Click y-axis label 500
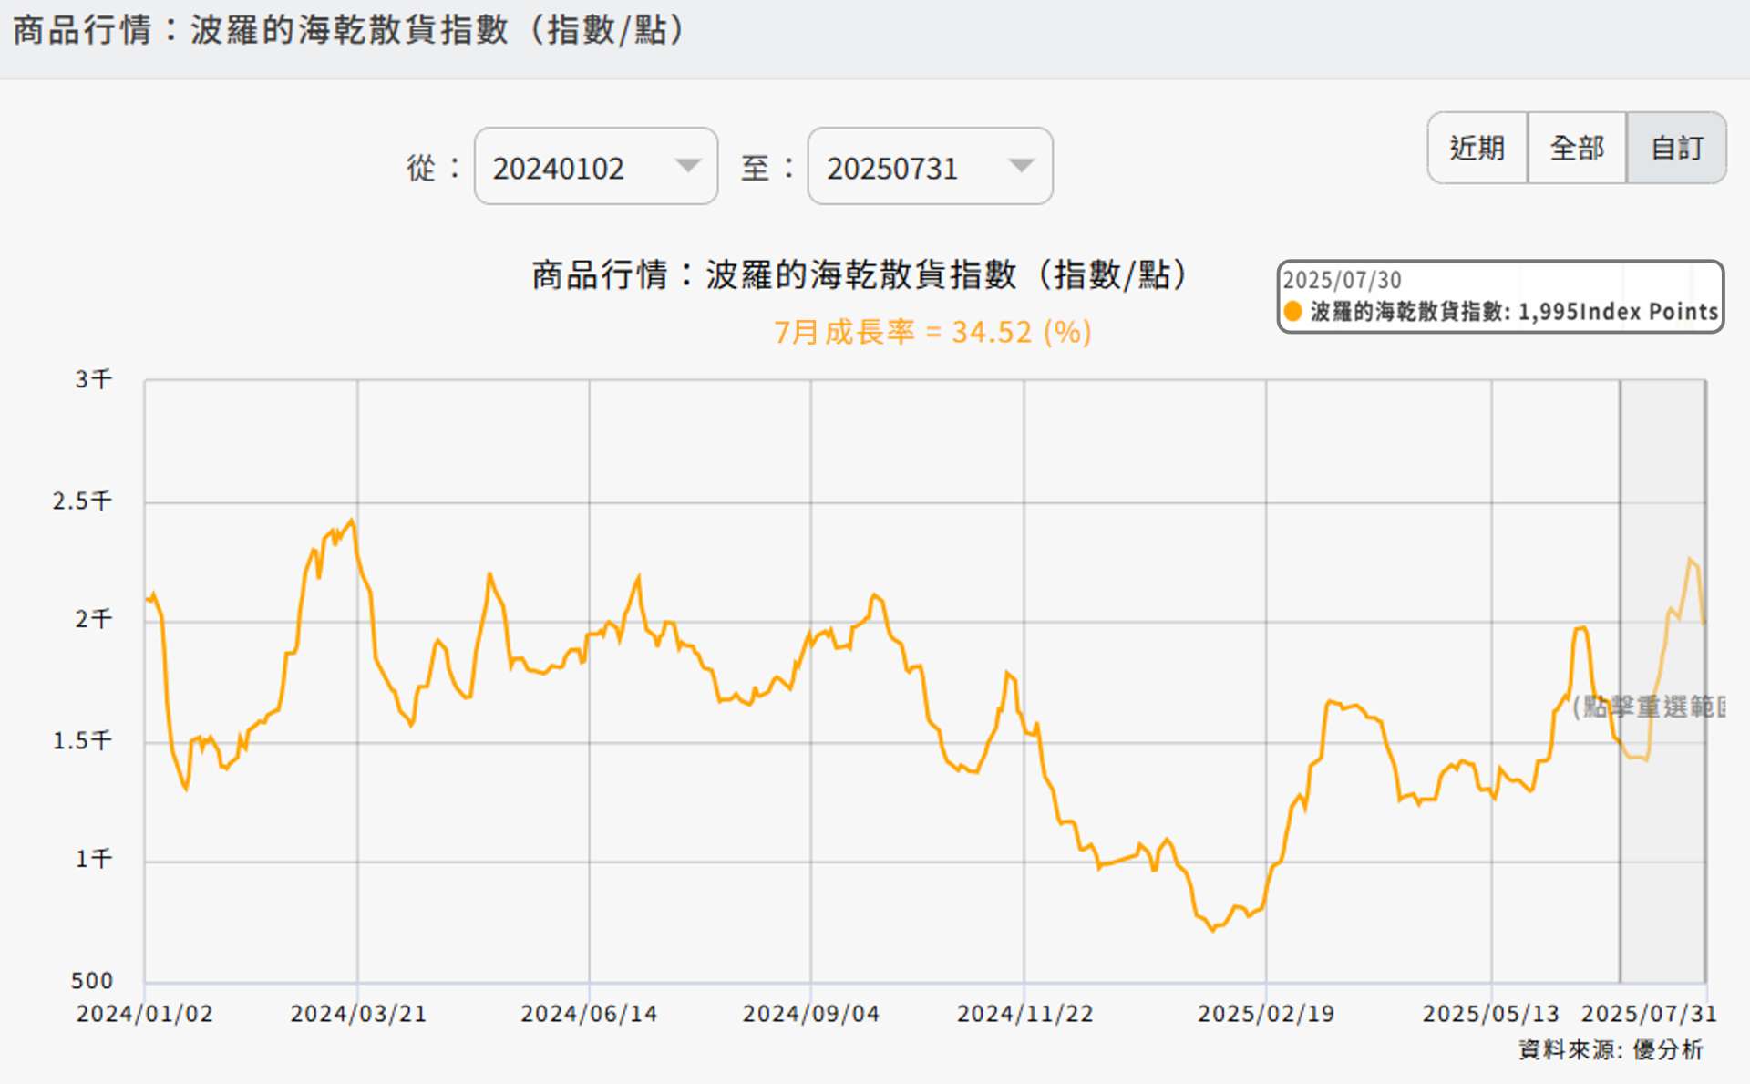 coord(92,981)
